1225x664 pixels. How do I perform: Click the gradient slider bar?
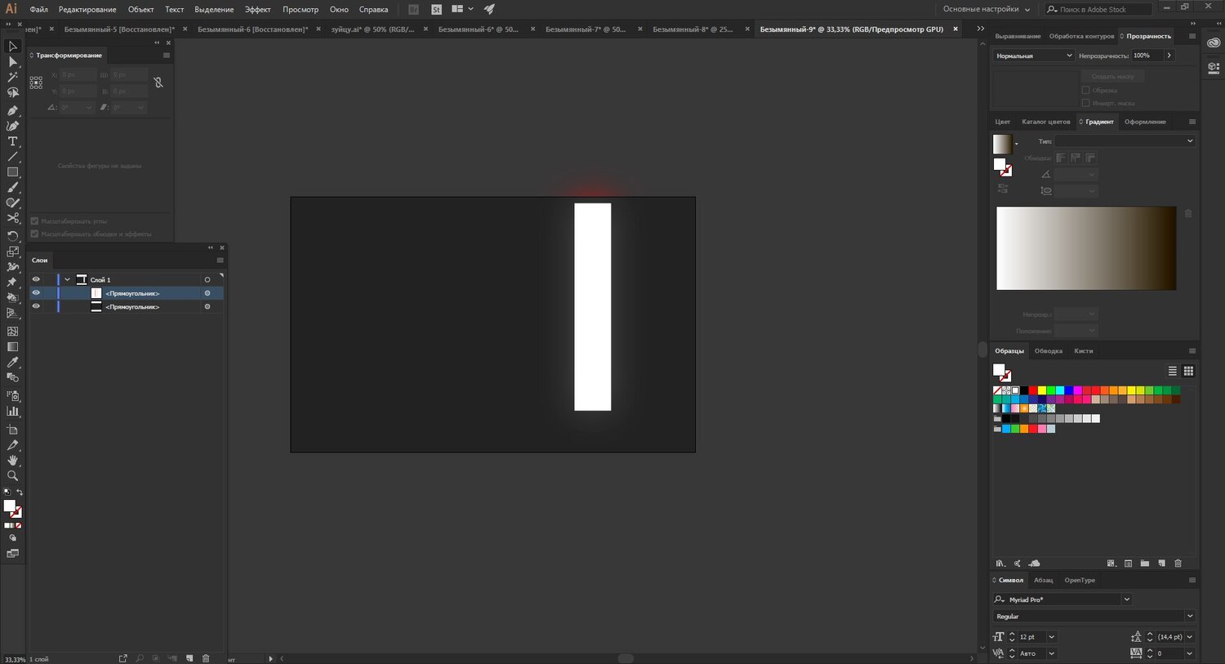point(1086,248)
